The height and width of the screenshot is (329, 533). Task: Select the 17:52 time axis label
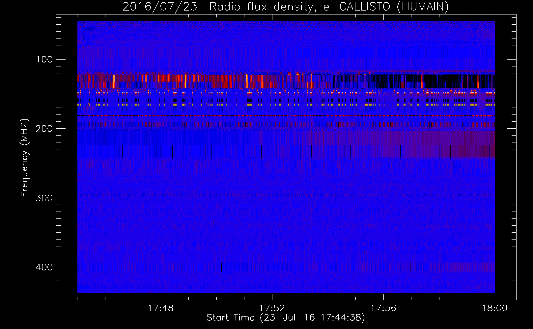pos(272,308)
